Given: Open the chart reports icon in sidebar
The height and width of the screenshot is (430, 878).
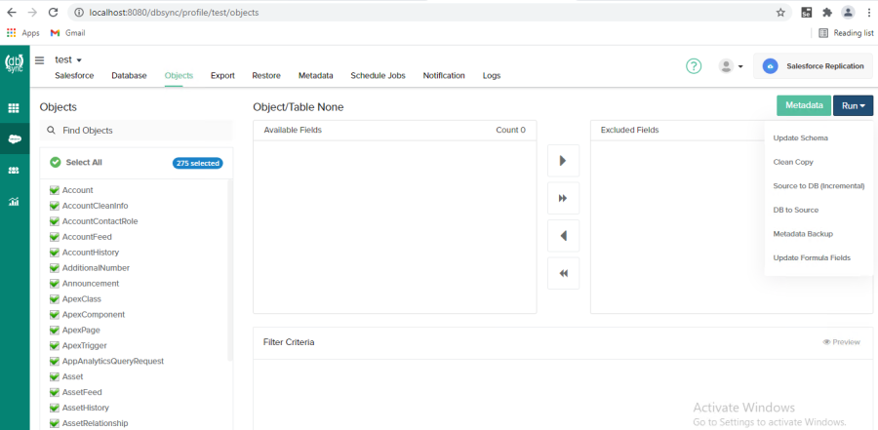Looking at the screenshot, I should point(15,202).
